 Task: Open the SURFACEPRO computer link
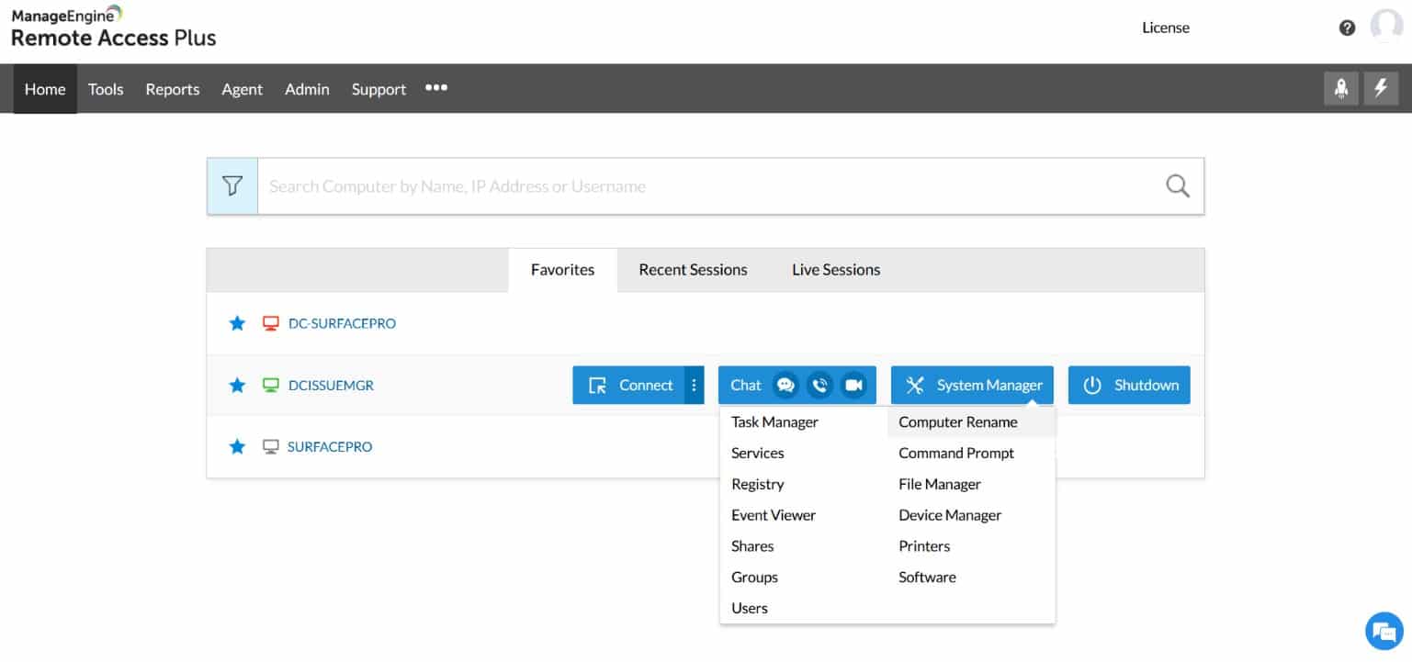330,446
